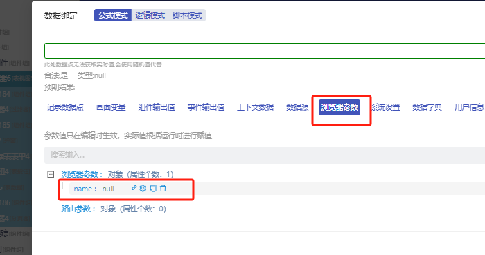The width and height of the screenshot is (485, 255).
Task: Open the 事件输出值 tab
Action: pyautogui.click(x=206, y=107)
